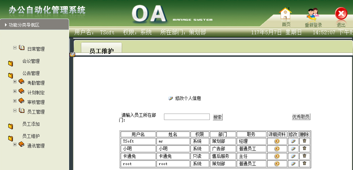Image resolution: width=353 pixels, height=170 pixels.
Task: Click the 搜索 search button
Action: point(218,117)
